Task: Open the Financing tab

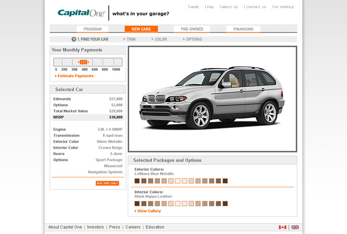Action: (243, 29)
